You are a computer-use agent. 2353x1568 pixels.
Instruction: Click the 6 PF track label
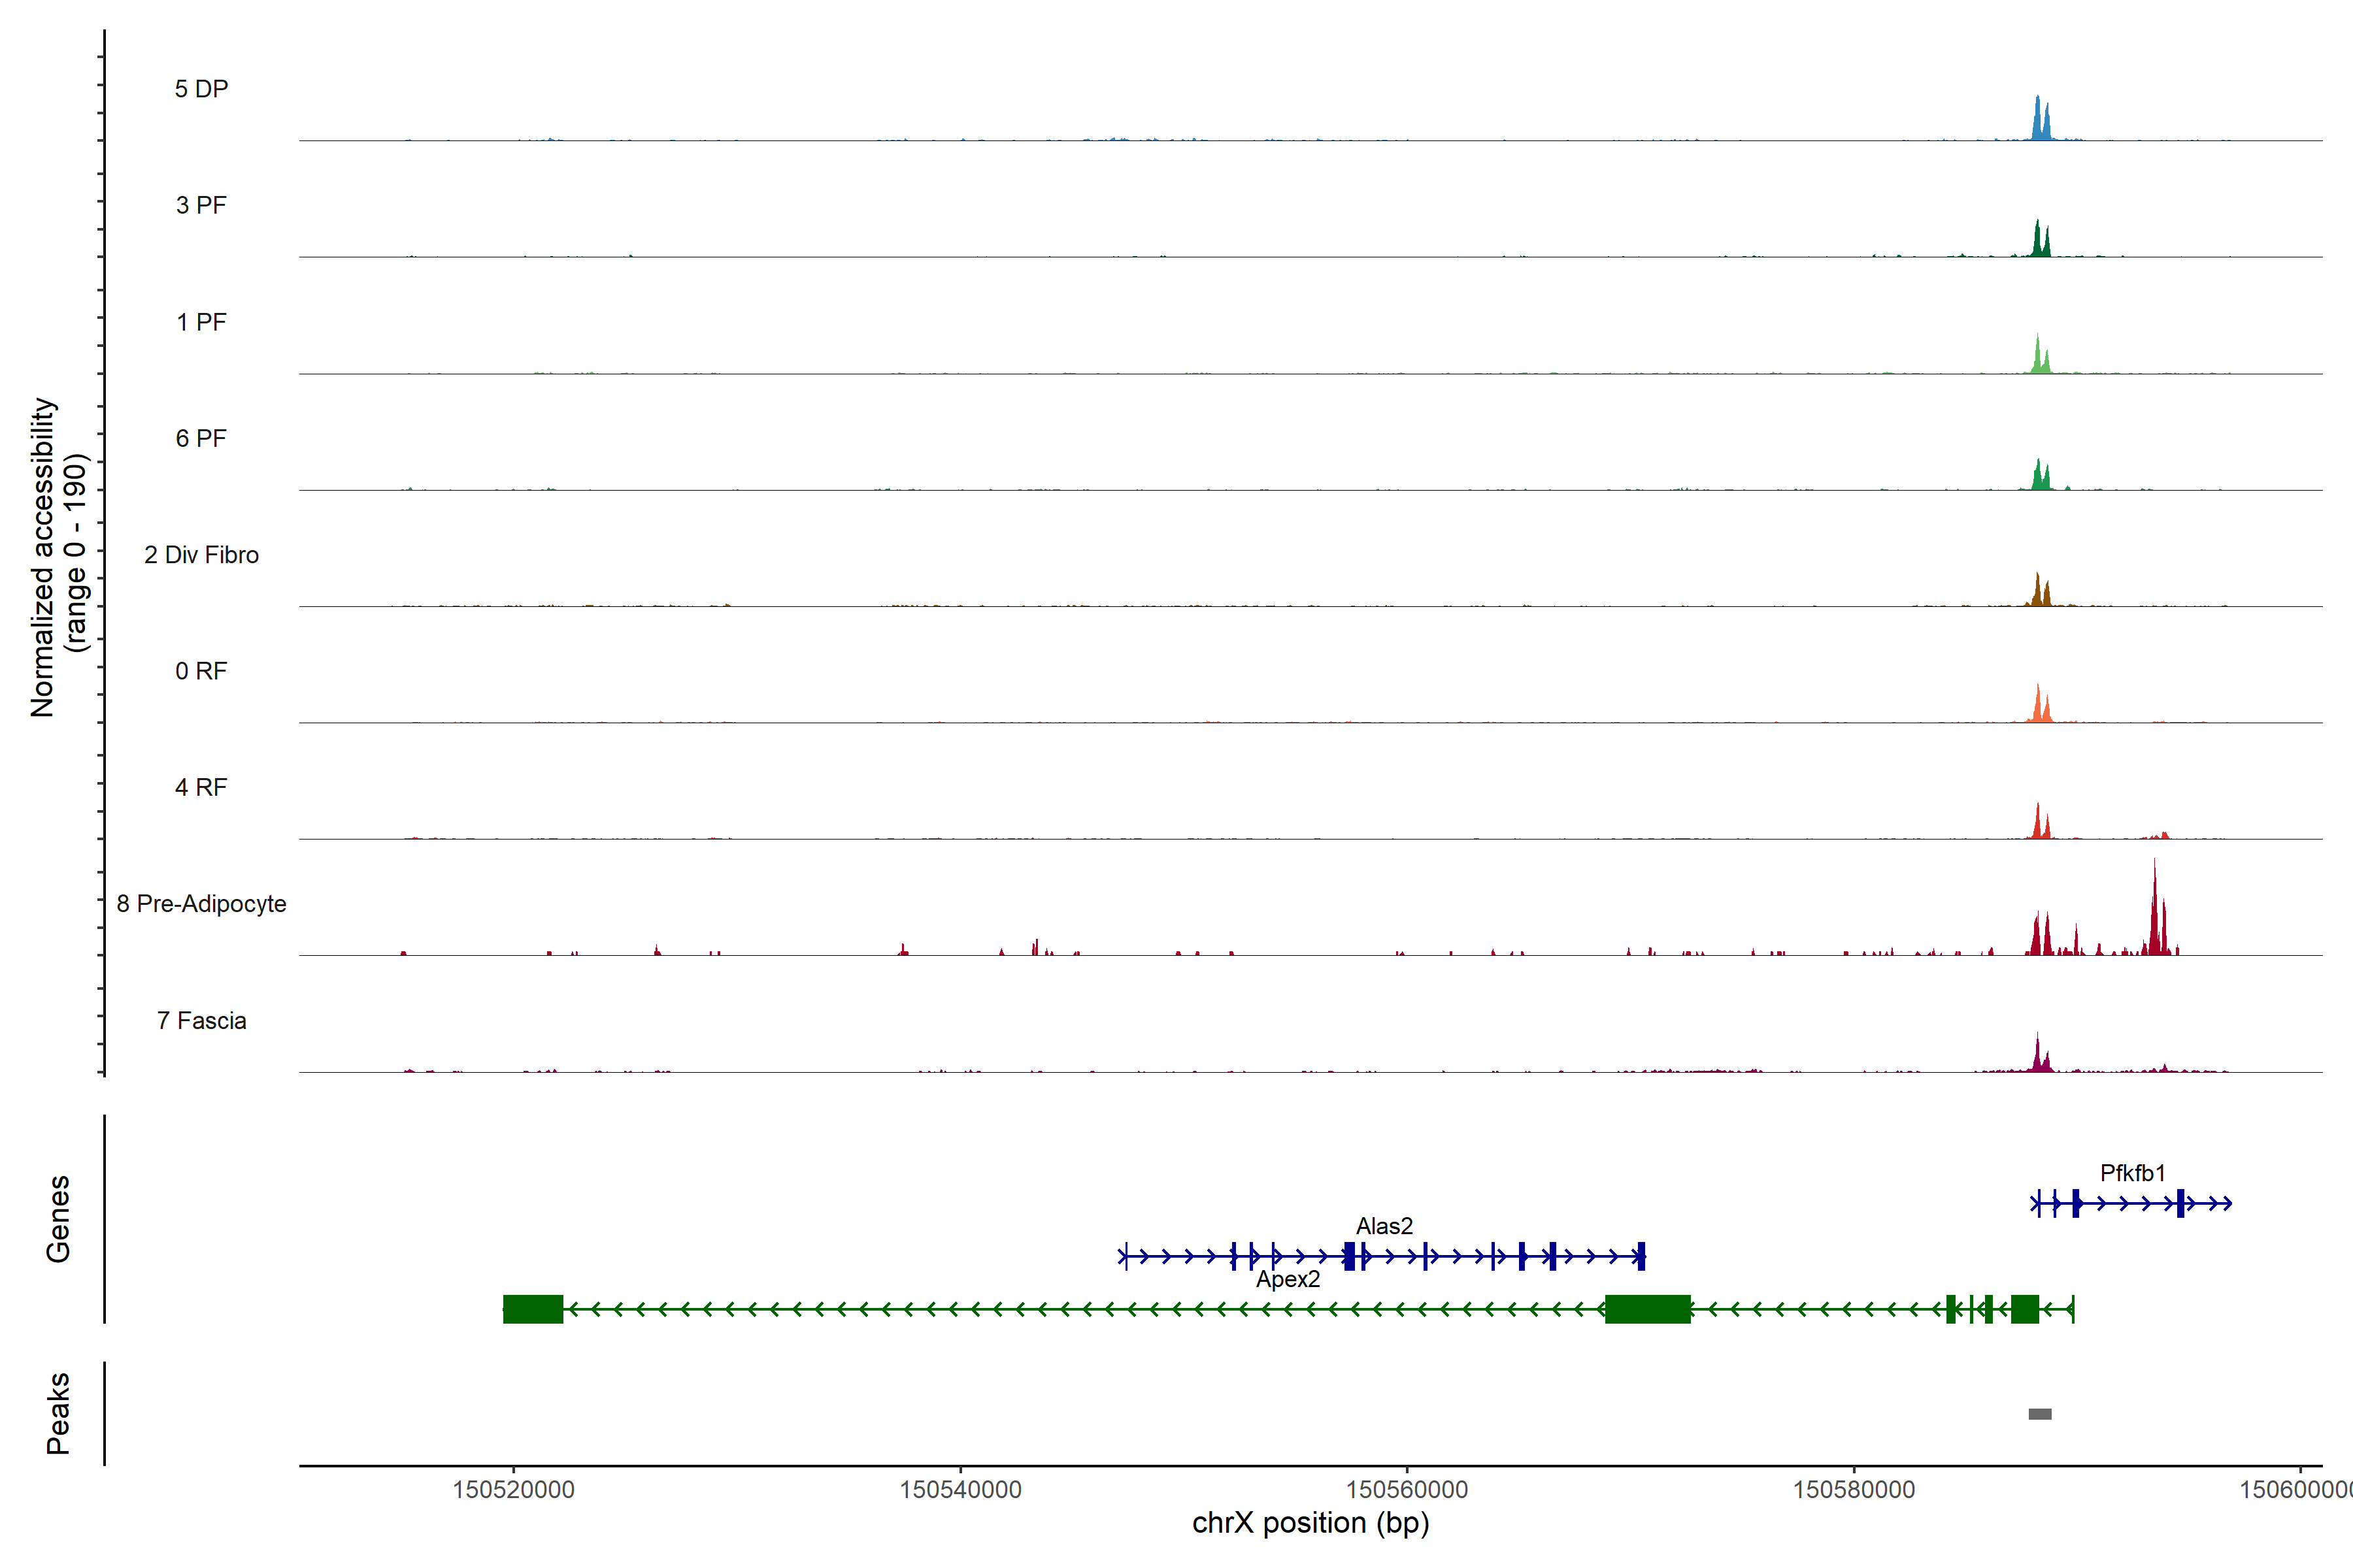(201, 438)
